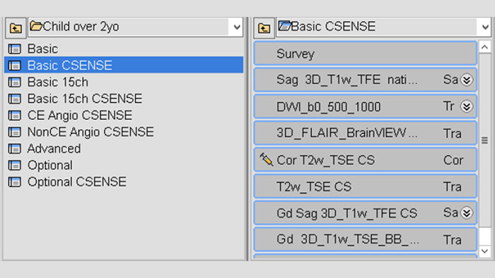Image resolution: width=495 pixels, height=278 pixels.
Task: Click the up-folder icon beside Child over 2yo
Action: tap(16, 28)
